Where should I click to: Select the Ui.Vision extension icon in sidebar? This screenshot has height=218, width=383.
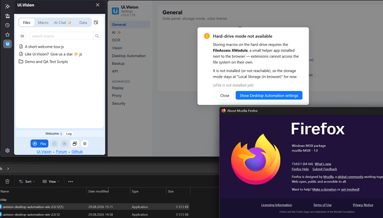point(7,44)
